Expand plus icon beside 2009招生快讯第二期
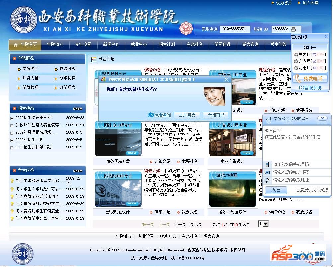This screenshot has width=333, height=267. pos(12,148)
